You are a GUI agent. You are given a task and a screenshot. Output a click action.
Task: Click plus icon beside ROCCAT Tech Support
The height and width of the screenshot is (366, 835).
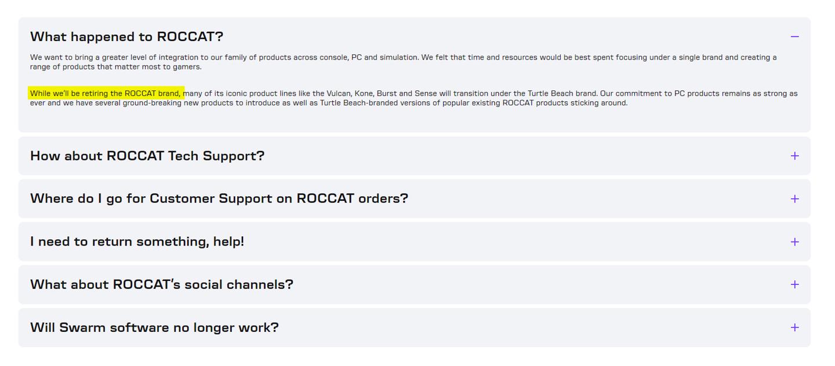(794, 156)
